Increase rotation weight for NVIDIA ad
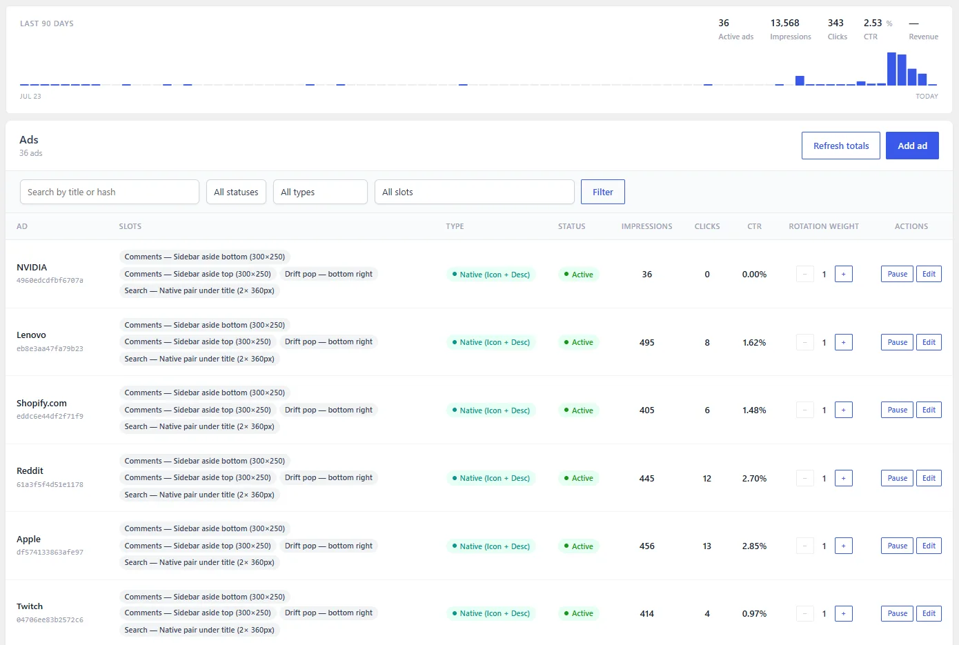This screenshot has height=645, width=959. tap(843, 274)
